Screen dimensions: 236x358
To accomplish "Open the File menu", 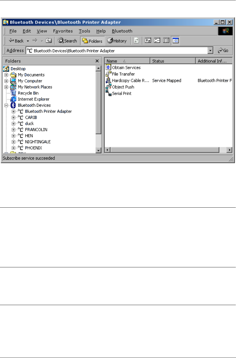I will (x=13, y=31).
